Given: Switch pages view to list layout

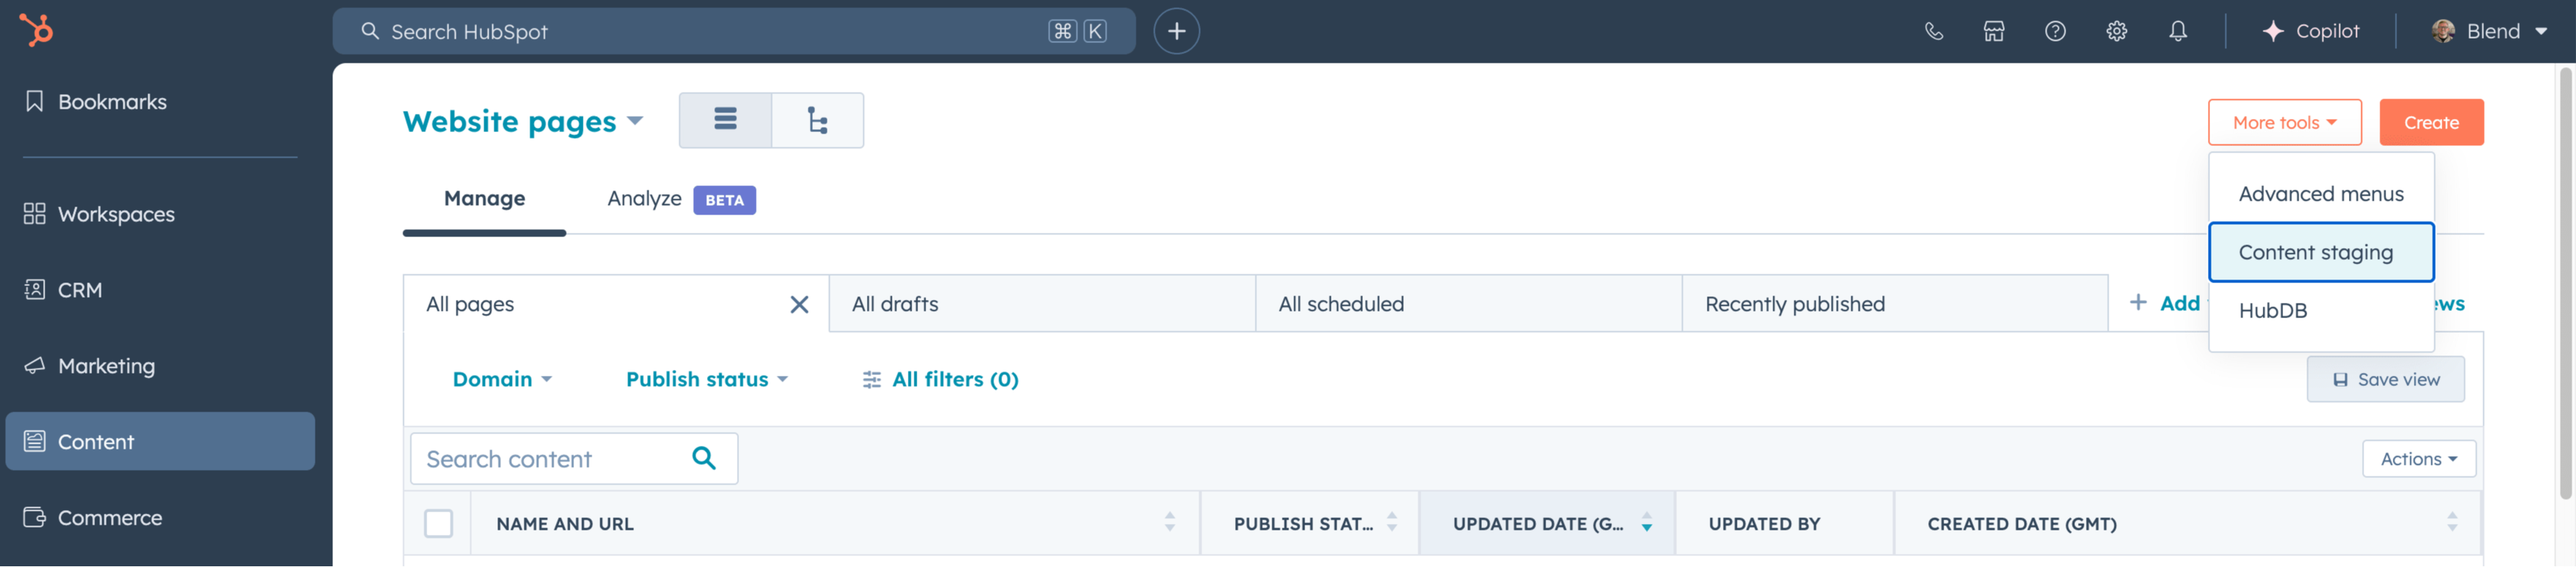Looking at the screenshot, I should click(x=724, y=120).
